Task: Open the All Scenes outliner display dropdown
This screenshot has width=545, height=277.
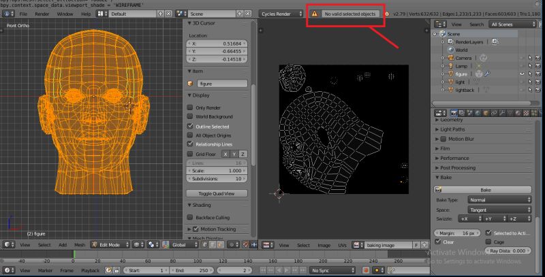Action: [x=513, y=25]
